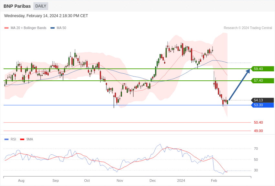
Task: Click the red 49.00 support level label
Action: click(258, 131)
